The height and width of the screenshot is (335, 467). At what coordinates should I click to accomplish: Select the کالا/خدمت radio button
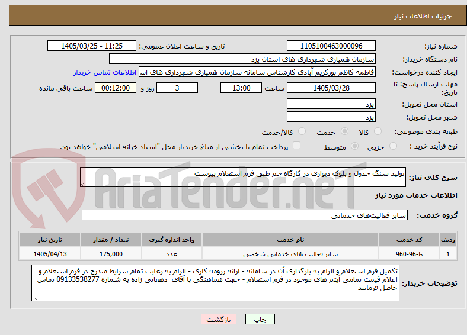302,131
